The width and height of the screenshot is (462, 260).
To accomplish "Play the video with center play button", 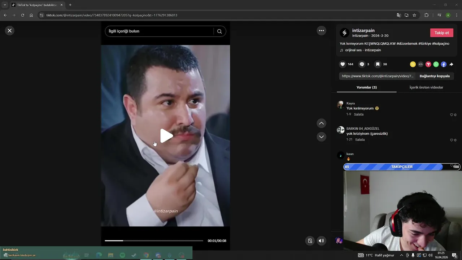I will pos(166,136).
